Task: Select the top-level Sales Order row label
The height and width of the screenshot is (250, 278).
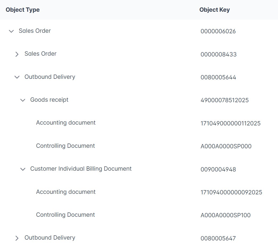Action: coord(35,31)
